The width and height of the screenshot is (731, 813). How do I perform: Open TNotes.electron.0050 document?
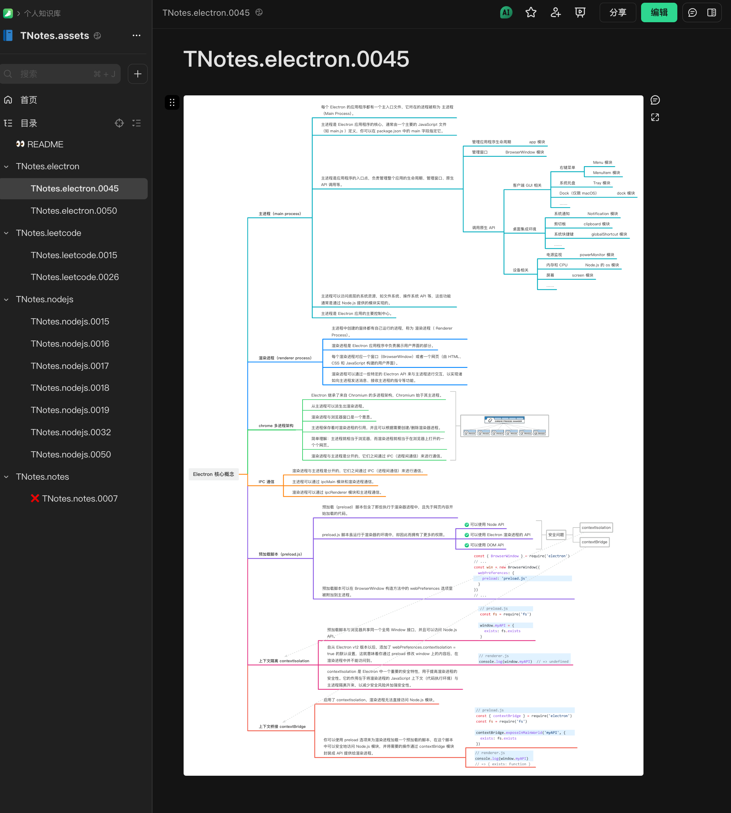(74, 211)
